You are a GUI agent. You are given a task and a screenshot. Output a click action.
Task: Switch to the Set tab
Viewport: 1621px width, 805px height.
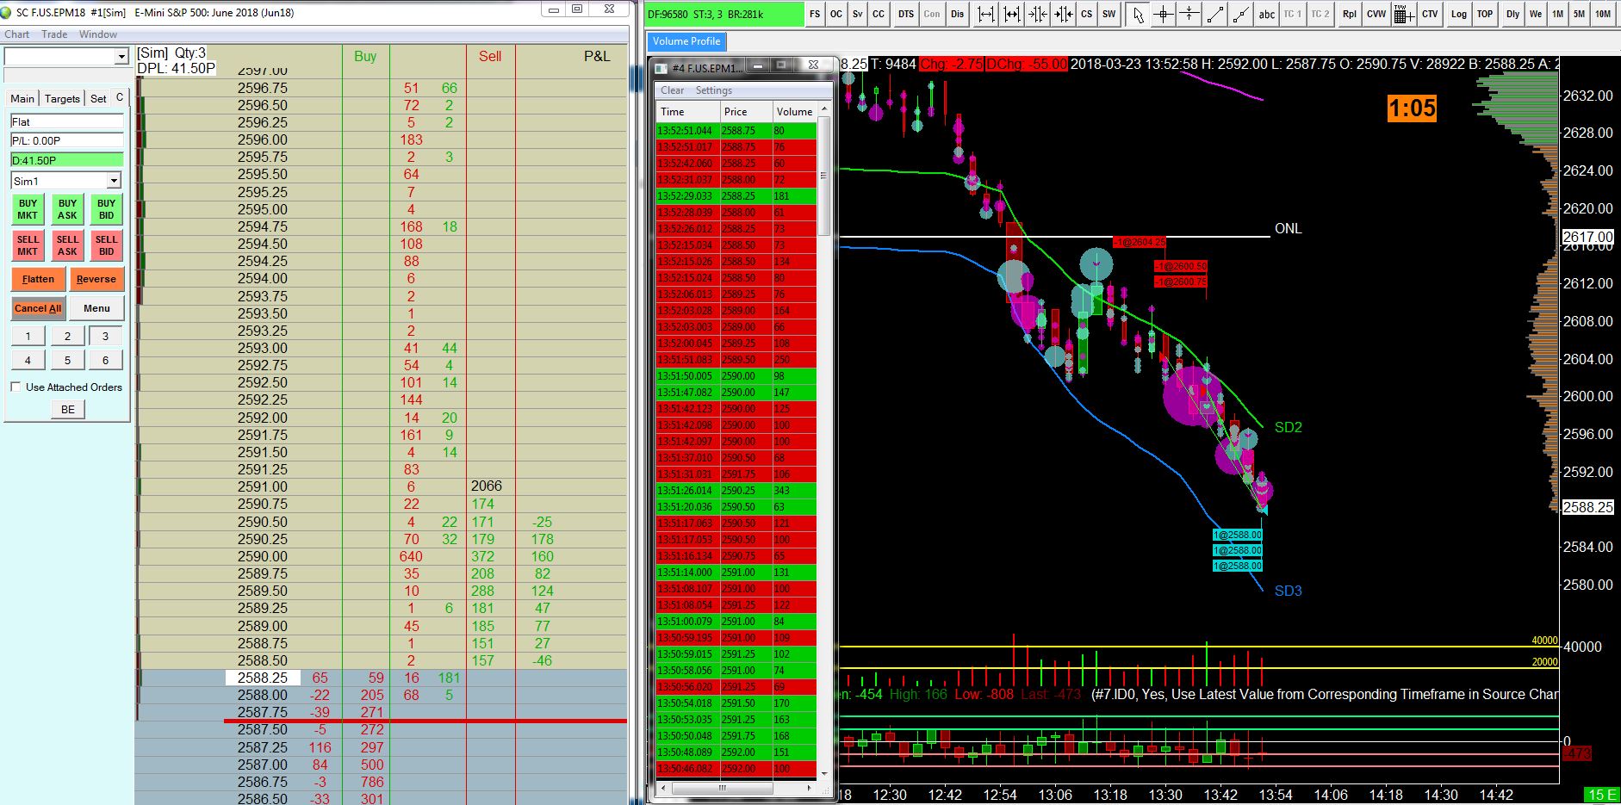click(x=98, y=98)
